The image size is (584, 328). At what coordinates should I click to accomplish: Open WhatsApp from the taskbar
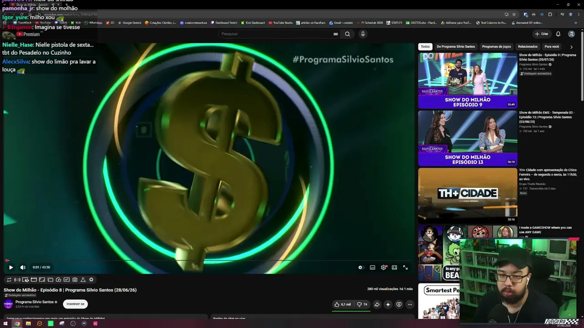click(51, 323)
